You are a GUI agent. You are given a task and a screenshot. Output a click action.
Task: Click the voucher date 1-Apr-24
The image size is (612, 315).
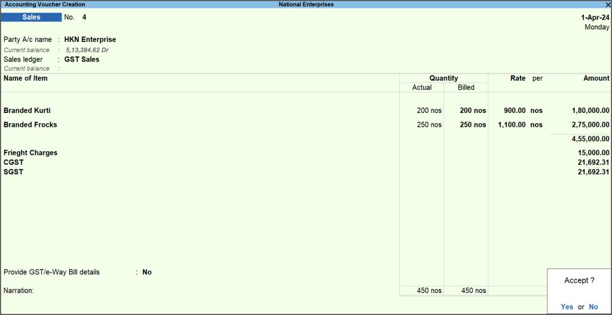pos(595,17)
